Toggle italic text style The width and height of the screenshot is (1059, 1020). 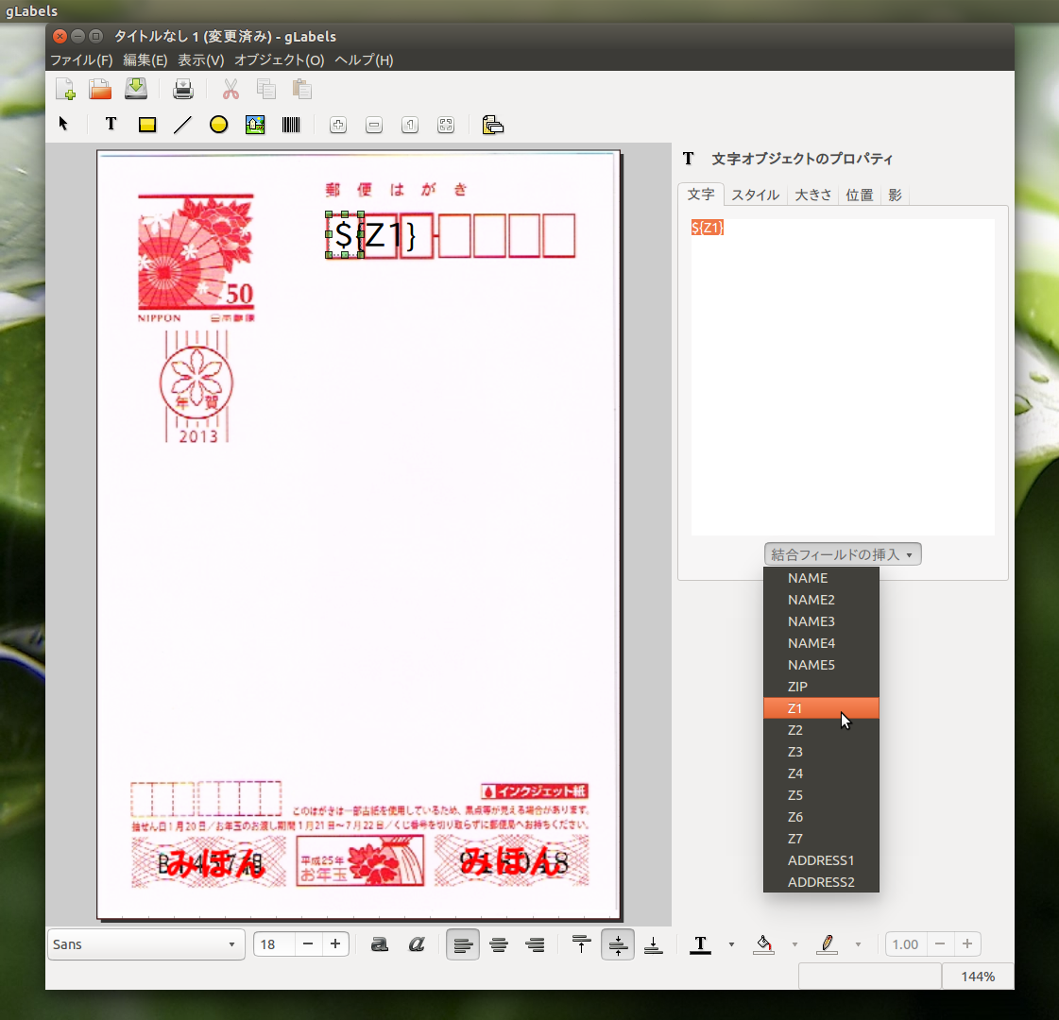[x=417, y=944]
